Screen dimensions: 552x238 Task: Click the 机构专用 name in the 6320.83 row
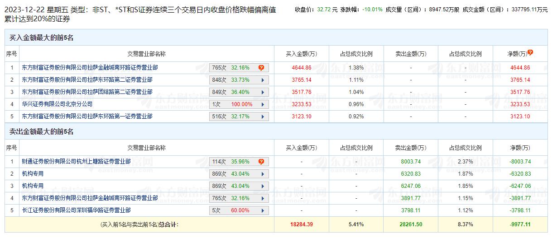click(x=33, y=174)
